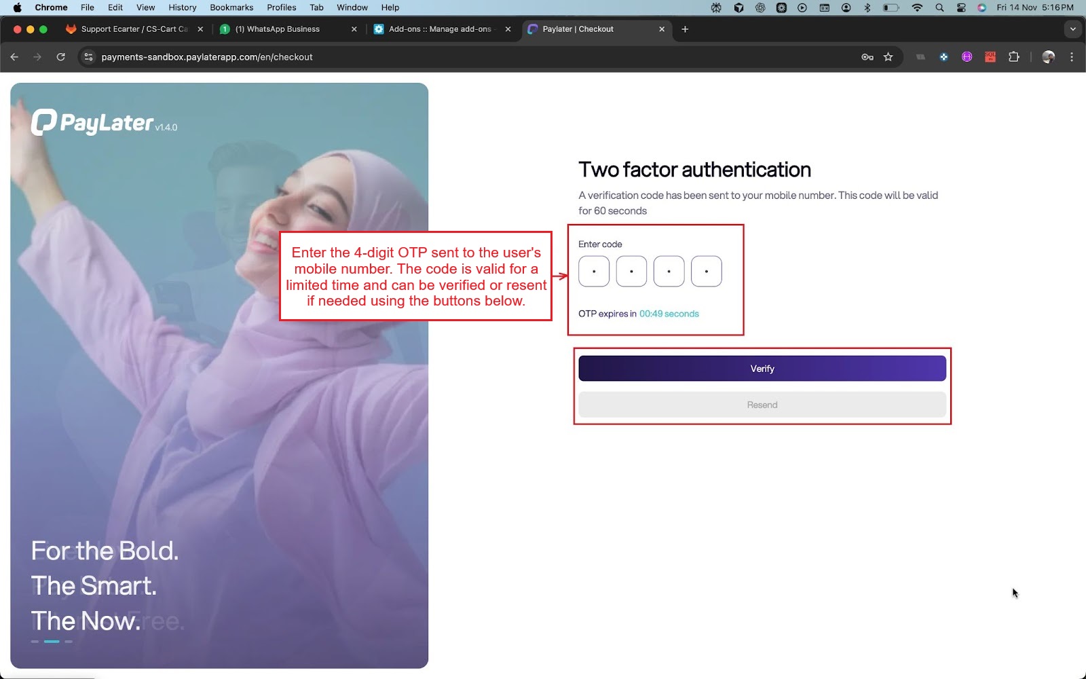
Task: Open the saved passwords key icon
Action: [x=867, y=57]
